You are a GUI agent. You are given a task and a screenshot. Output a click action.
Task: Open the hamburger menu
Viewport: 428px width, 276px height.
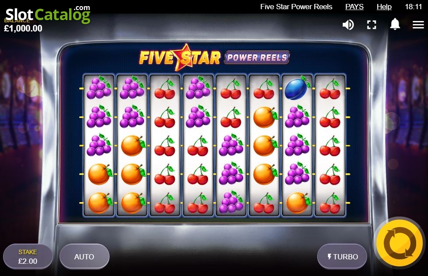coord(418,25)
